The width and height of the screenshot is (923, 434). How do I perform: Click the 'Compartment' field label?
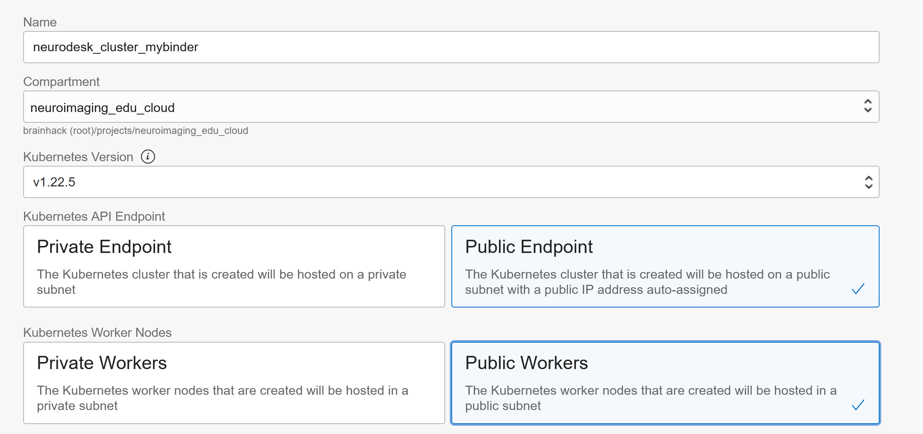pos(61,81)
